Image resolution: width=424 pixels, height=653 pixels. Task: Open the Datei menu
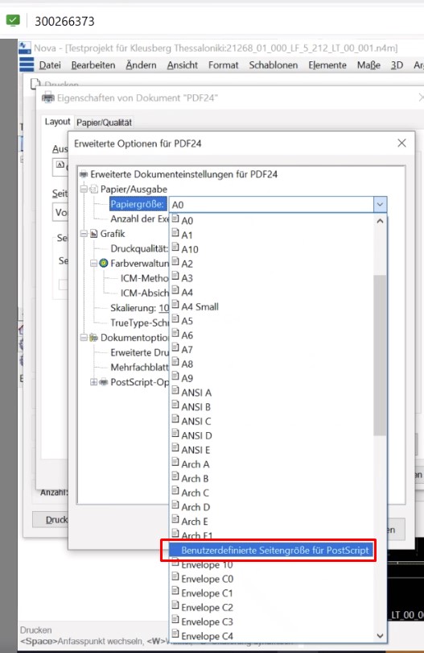pyautogui.click(x=50, y=65)
